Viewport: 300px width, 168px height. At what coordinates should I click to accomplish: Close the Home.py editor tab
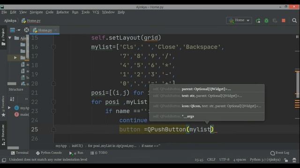pyautogui.click(x=55, y=30)
